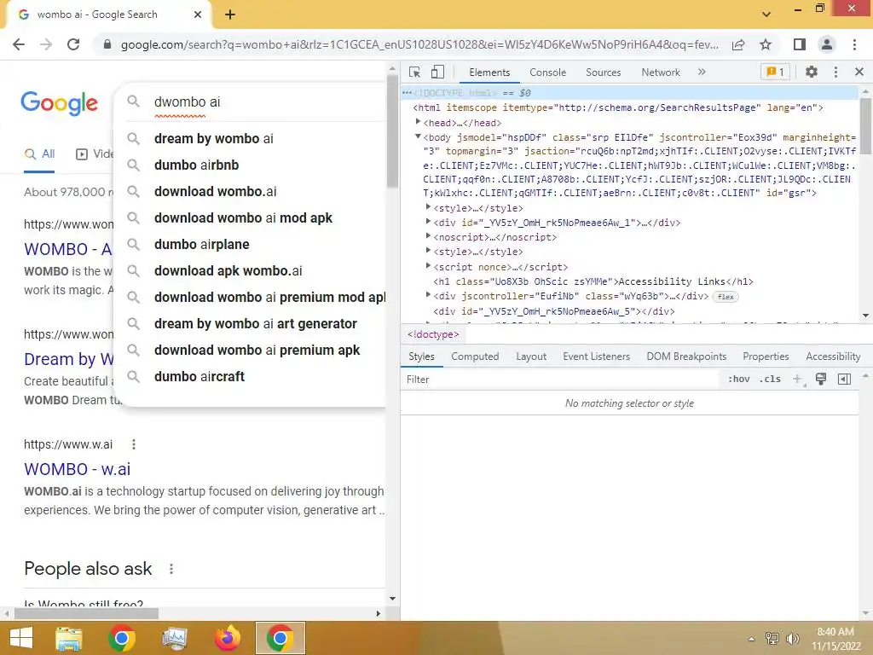Open People also ask options dots
Viewport: 873px width, 655px height.
coord(171,569)
